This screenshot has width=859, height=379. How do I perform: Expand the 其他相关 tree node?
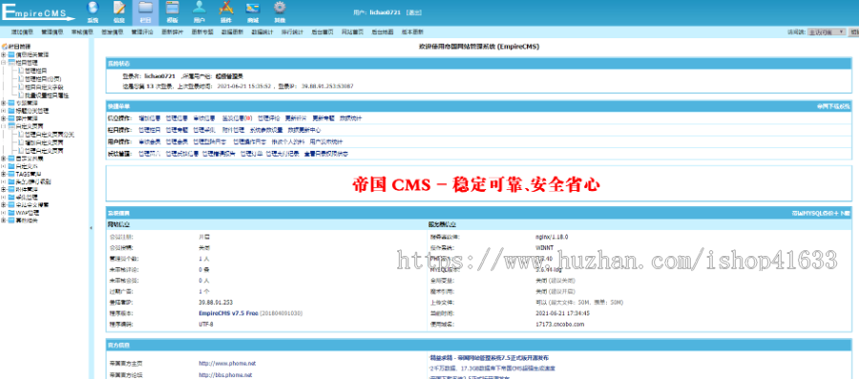(3, 221)
